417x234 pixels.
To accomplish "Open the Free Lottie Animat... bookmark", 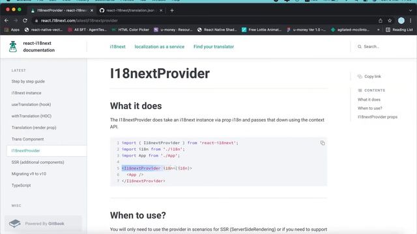I will click(261, 30).
